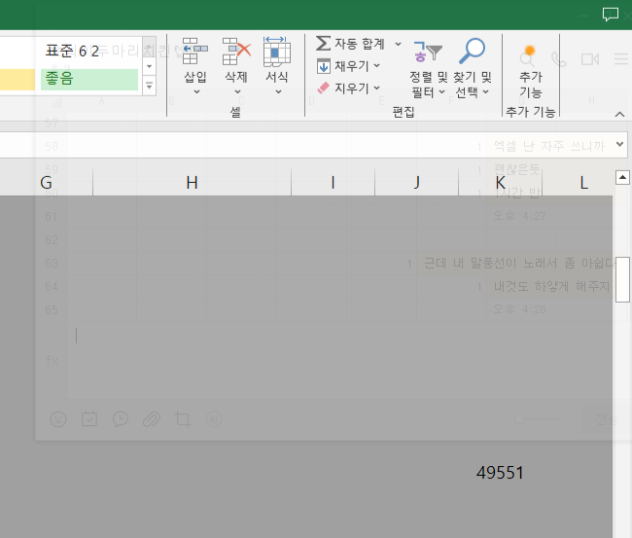Open Sort & Filter (정렬 및 필터) funnel icon
This screenshot has width=632, height=538.
(428, 52)
